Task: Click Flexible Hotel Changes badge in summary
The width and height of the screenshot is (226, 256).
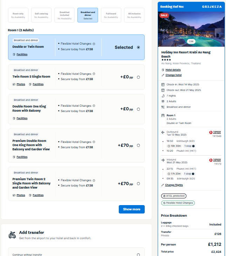Action: point(178,203)
